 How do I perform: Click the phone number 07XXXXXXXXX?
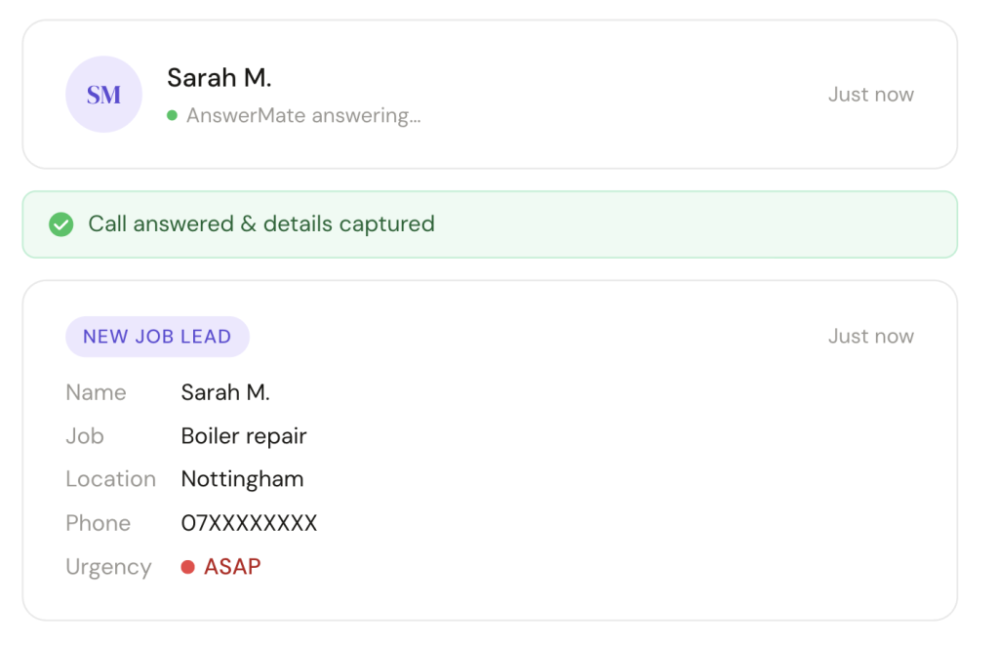click(249, 523)
